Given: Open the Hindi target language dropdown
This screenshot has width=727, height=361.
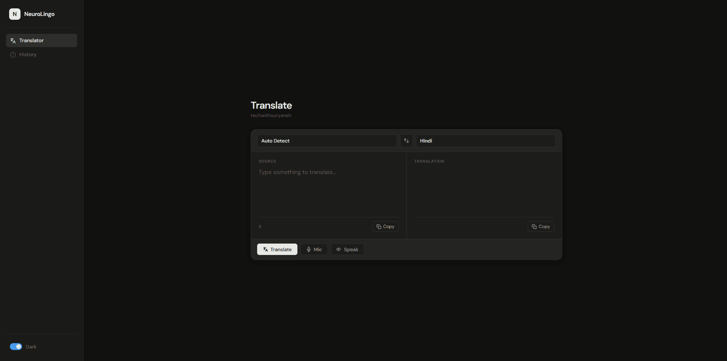Looking at the screenshot, I should coord(485,141).
